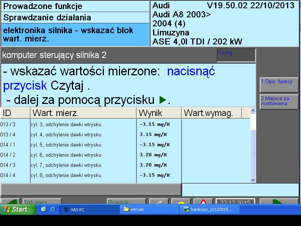Click the Czytaj read button
The image size is (301, 226).
coord(236,55)
